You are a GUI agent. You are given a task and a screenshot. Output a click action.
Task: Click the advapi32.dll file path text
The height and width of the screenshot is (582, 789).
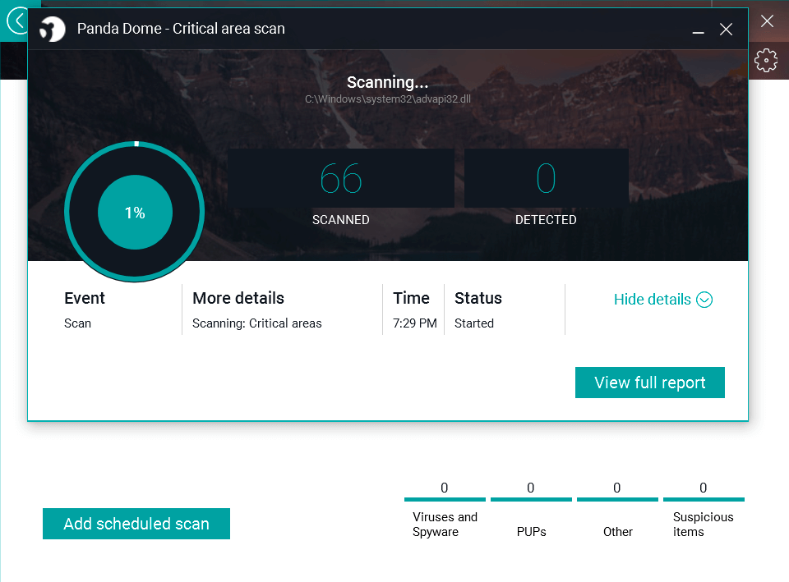click(x=388, y=99)
